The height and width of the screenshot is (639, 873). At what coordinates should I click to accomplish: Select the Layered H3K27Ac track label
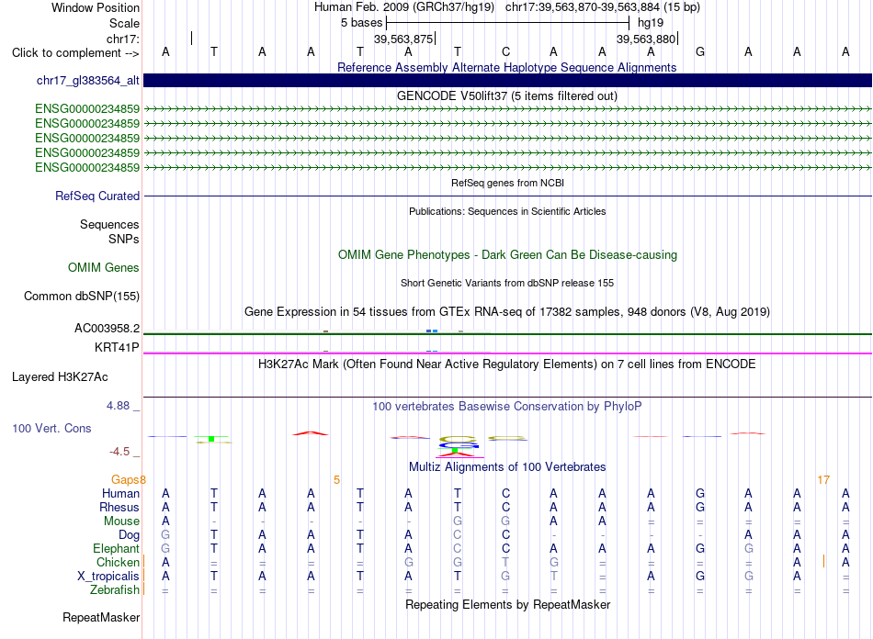tap(60, 376)
